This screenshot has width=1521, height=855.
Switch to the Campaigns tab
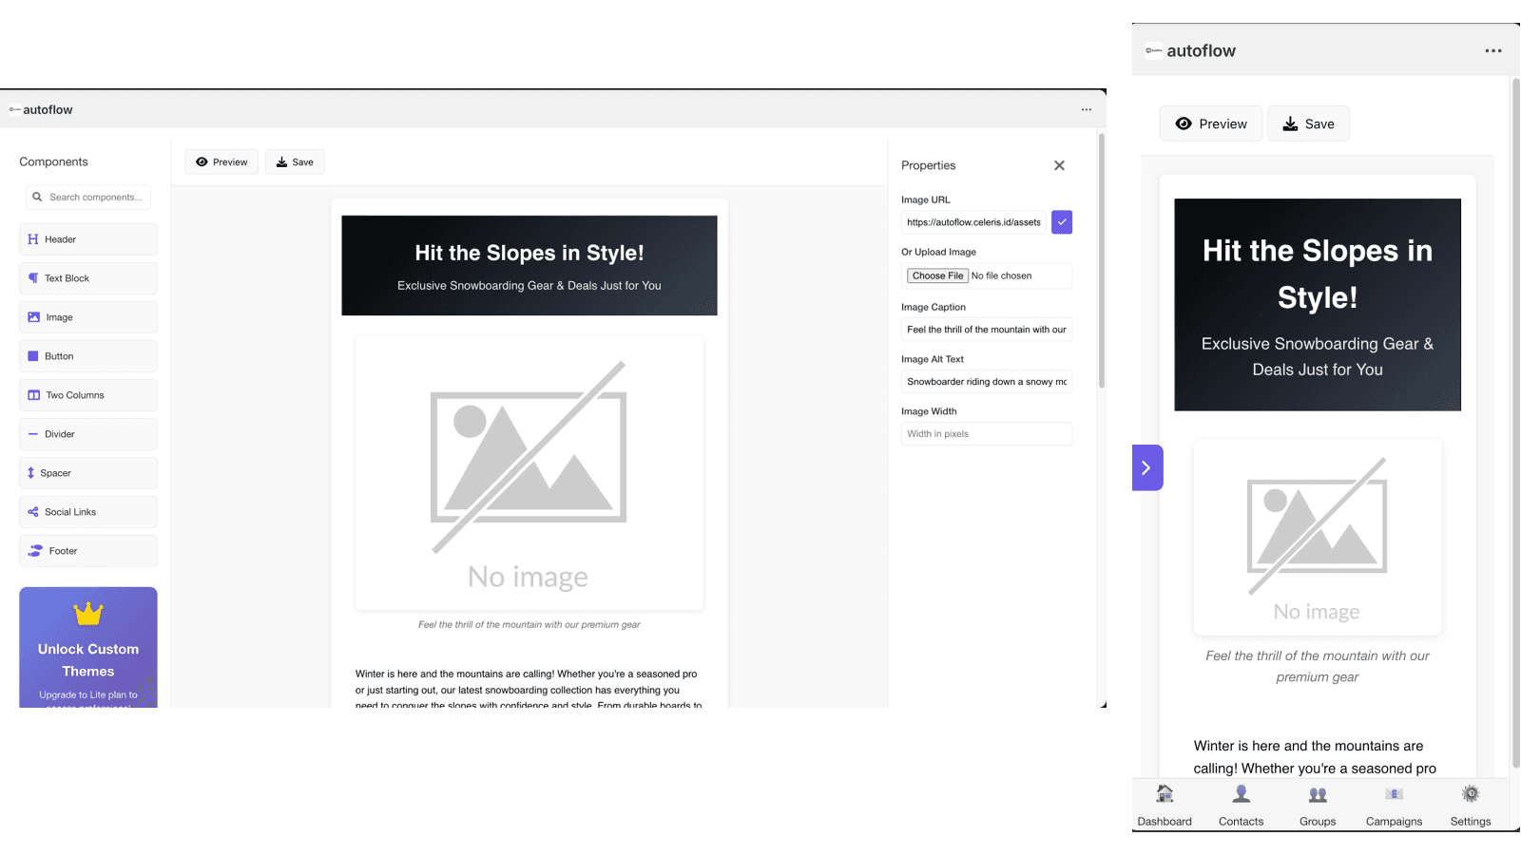[1394, 793]
